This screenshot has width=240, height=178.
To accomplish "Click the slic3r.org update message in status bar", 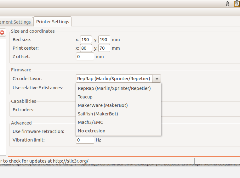I will [44, 161].
